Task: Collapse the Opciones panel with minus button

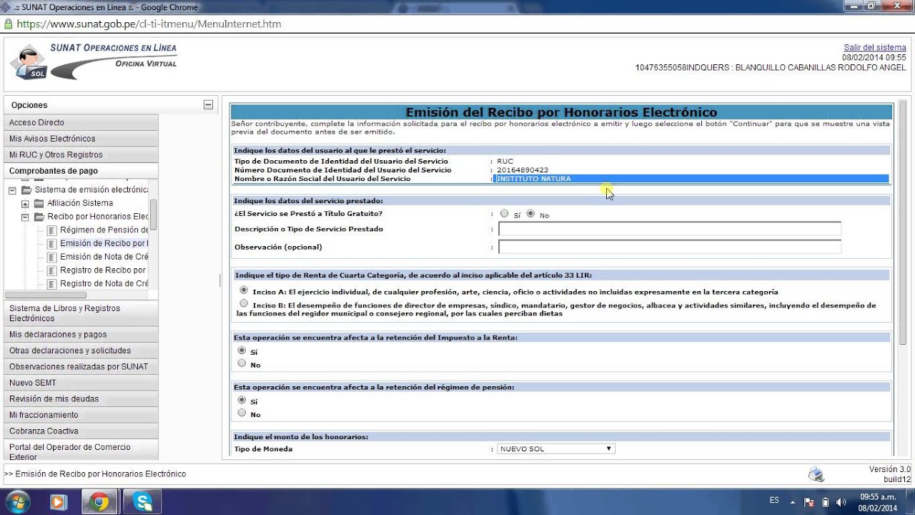Action: point(208,104)
